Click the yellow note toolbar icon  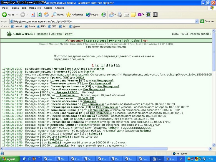coord(133,14)
